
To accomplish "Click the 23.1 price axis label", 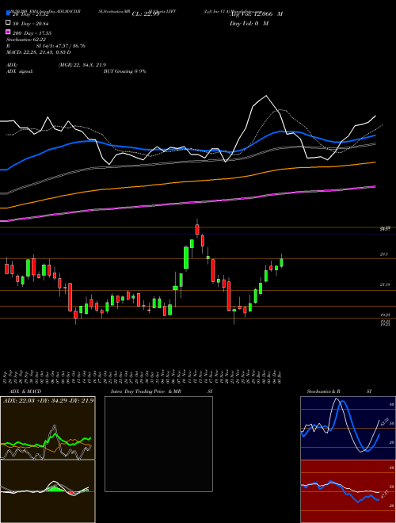I will 383,254.
